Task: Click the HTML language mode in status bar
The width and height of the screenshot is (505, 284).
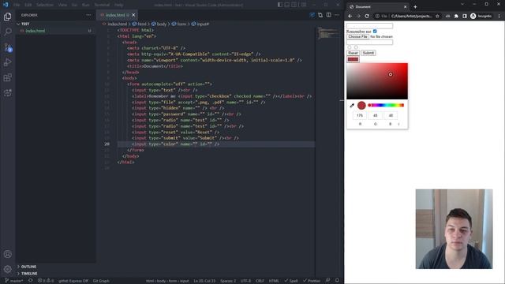Action: coord(274,281)
